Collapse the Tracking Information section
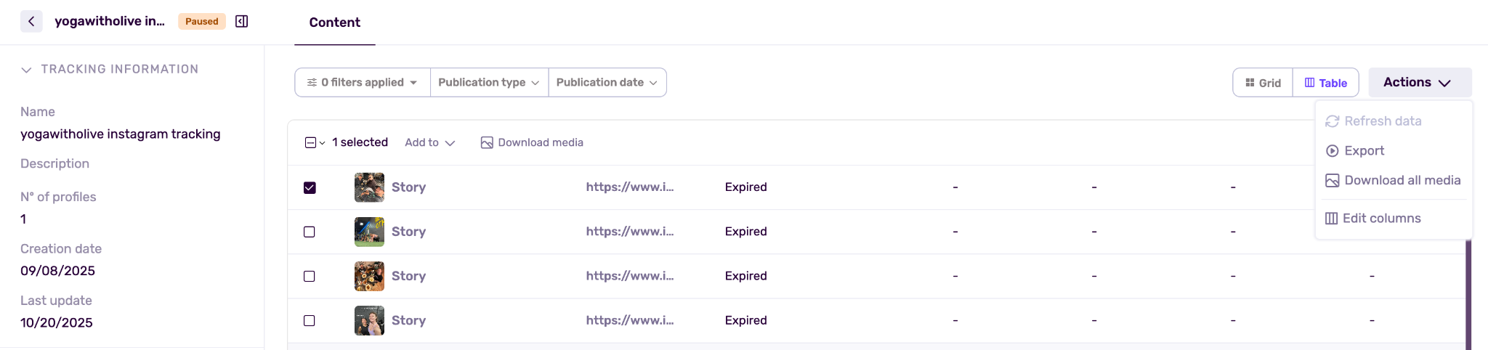The height and width of the screenshot is (350, 1488). click(27, 70)
